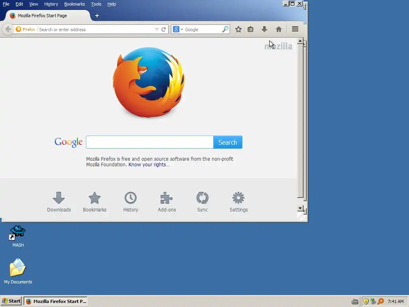The width and height of the screenshot is (409, 307).
Task: Click the back arrow navigation button
Action: click(8, 29)
